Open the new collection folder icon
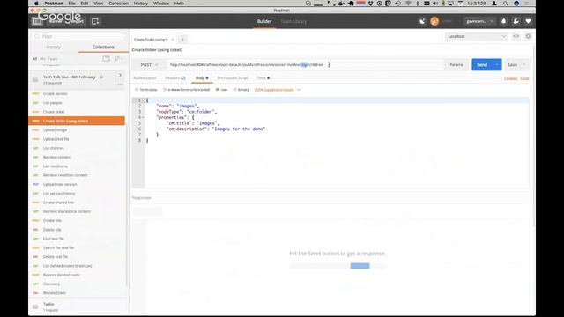This screenshot has height=317, width=564. click(x=106, y=59)
